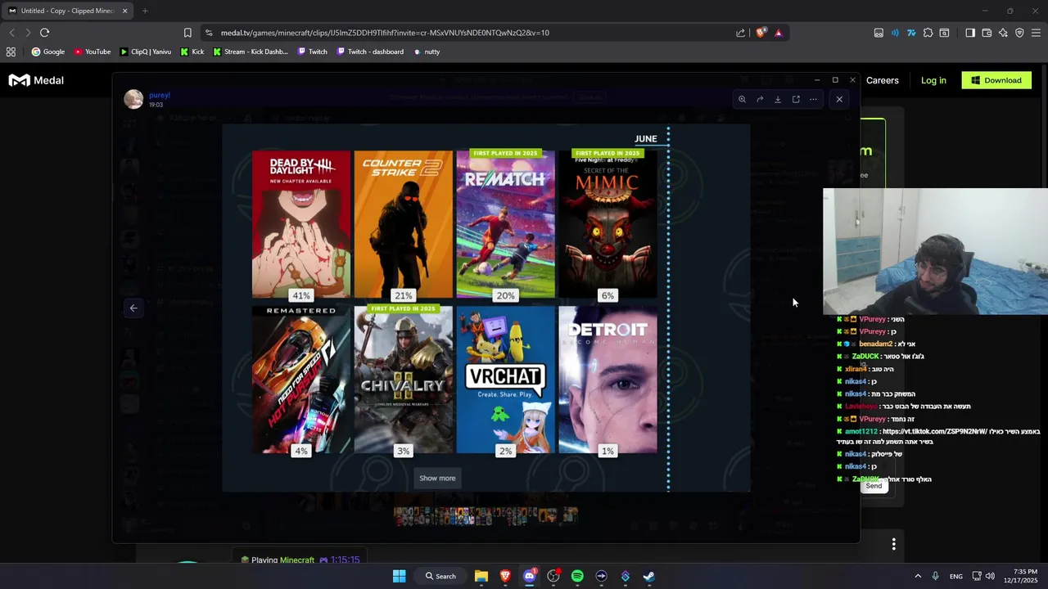This screenshot has height=589, width=1048.
Task: Click the green Download button
Action: coord(996,80)
